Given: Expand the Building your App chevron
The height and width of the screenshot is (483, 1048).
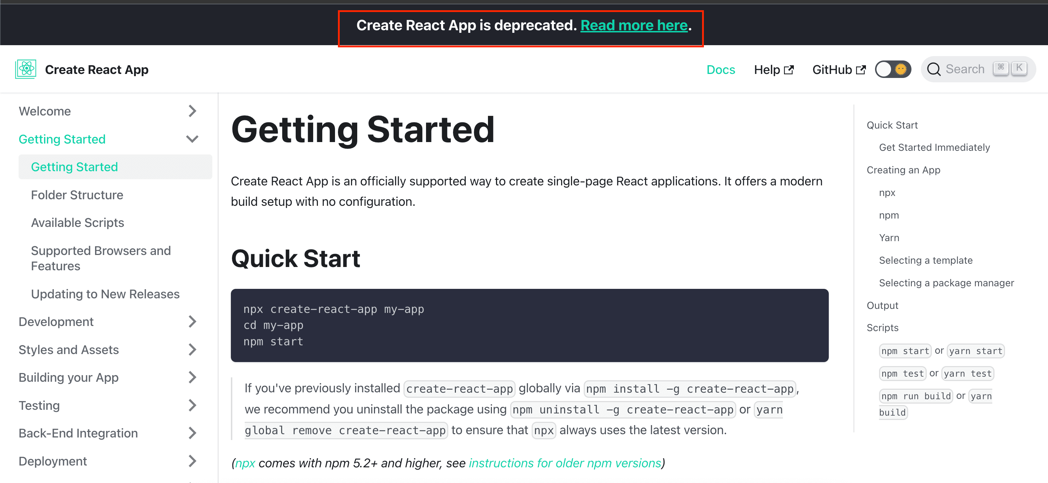Looking at the screenshot, I should coord(192,378).
